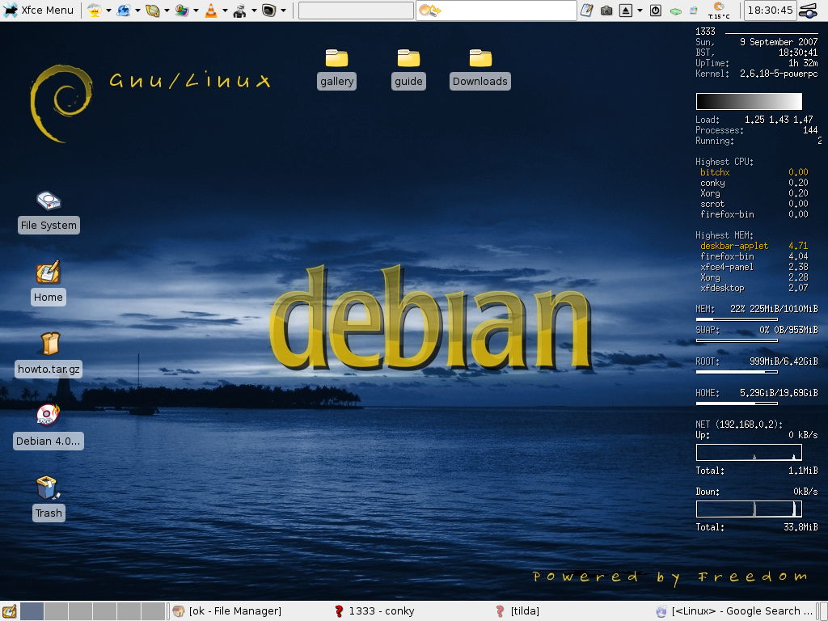Switch to ok - File Manager window
828x621 pixels.
(x=227, y=611)
